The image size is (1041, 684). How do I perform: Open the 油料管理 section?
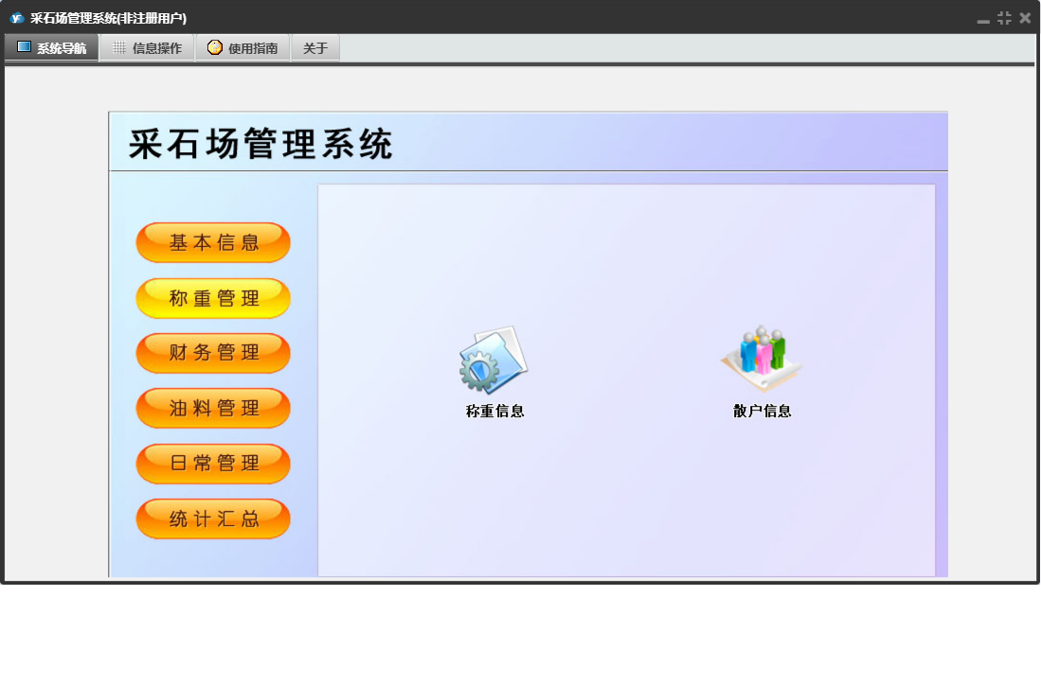pos(213,409)
